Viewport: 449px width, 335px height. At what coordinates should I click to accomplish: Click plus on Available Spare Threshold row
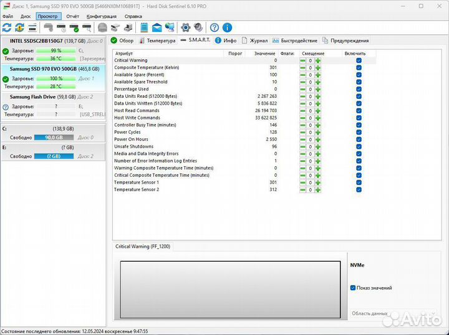[x=318, y=82]
